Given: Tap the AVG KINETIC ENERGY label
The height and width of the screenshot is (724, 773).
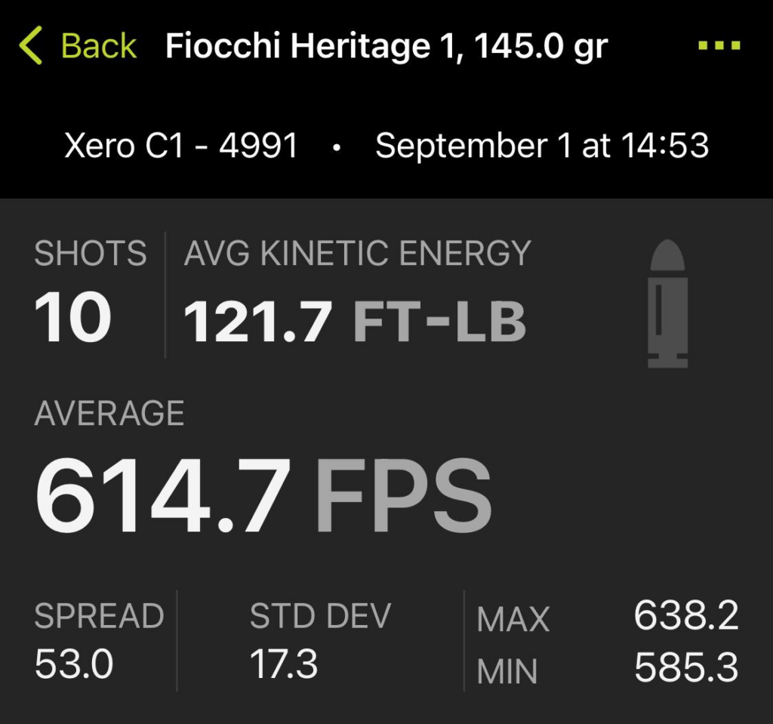Looking at the screenshot, I should (357, 254).
